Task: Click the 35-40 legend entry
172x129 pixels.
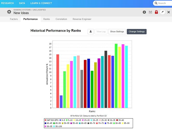Action: click(120, 120)
